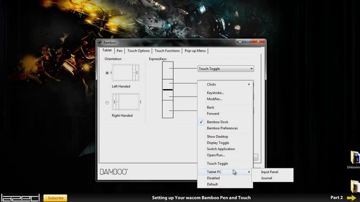Image resolution: width=360 pixels, height=202 pixels.
Task: Click the Bamboo window title icon
Action: (100, 43)
